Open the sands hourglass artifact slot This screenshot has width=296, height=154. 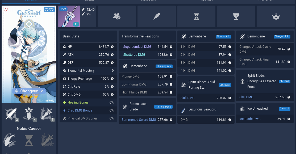point(196,16)
